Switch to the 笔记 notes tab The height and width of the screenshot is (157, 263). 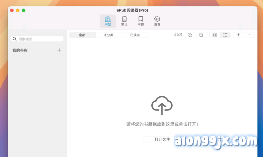pos(124,21)
